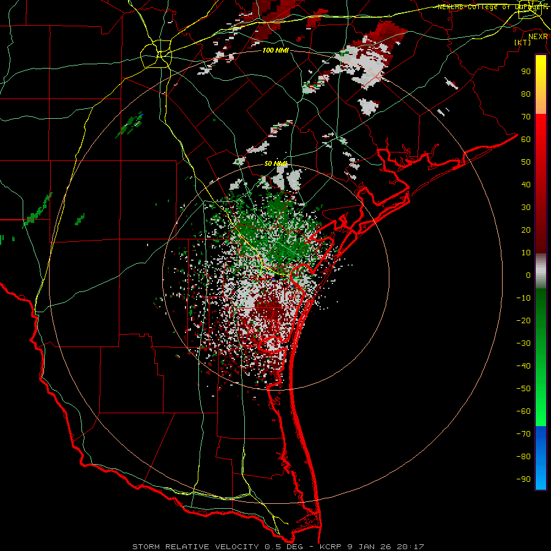
Task: Select the 50 KT scale label
Action: tap(526, 162)
